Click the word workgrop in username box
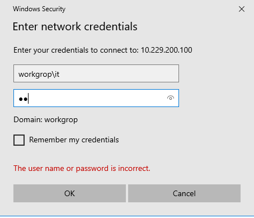This screenshot has height=218, width=254. (35, 75)
